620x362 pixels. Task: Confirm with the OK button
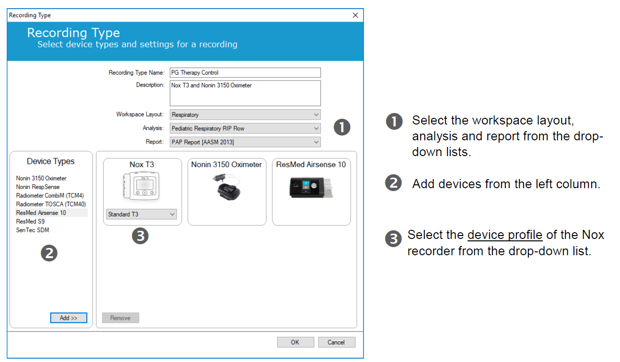click(295, 342)
